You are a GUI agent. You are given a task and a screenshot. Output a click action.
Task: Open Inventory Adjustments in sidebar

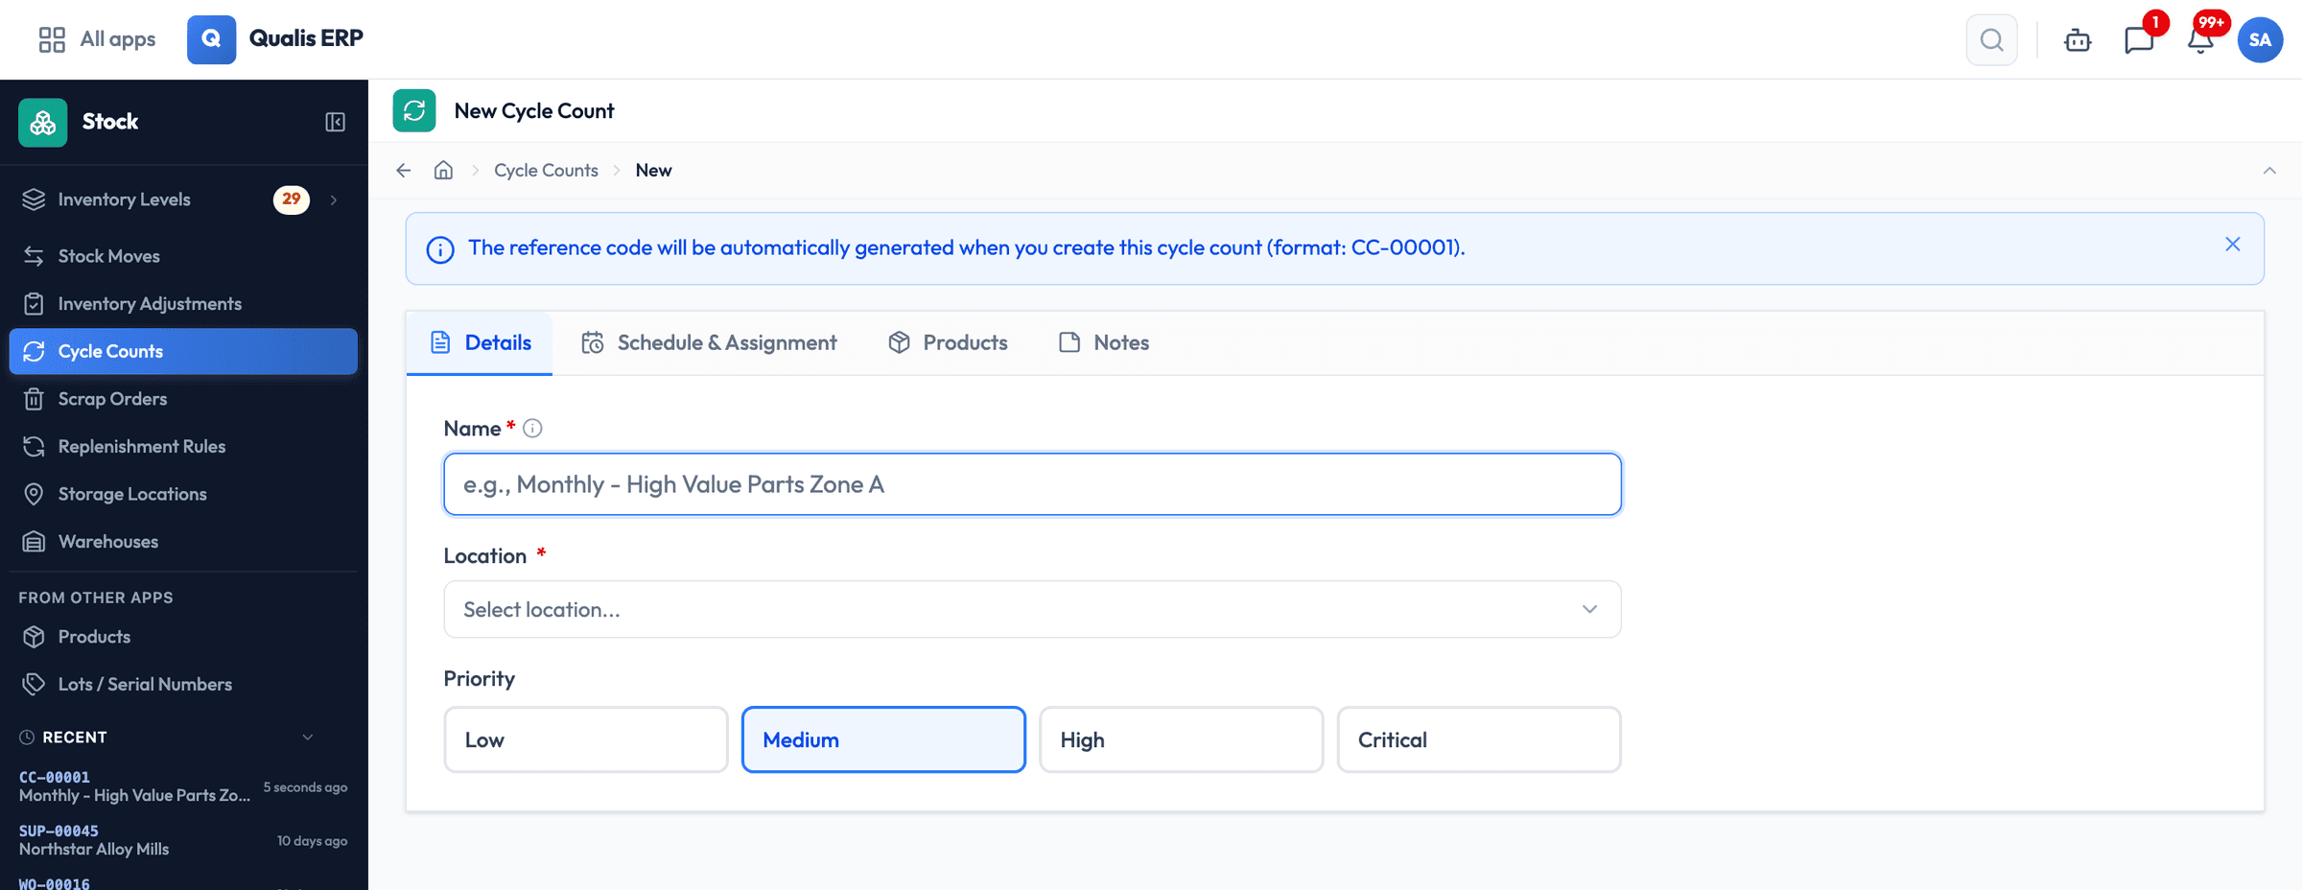(x=182, y=304)
